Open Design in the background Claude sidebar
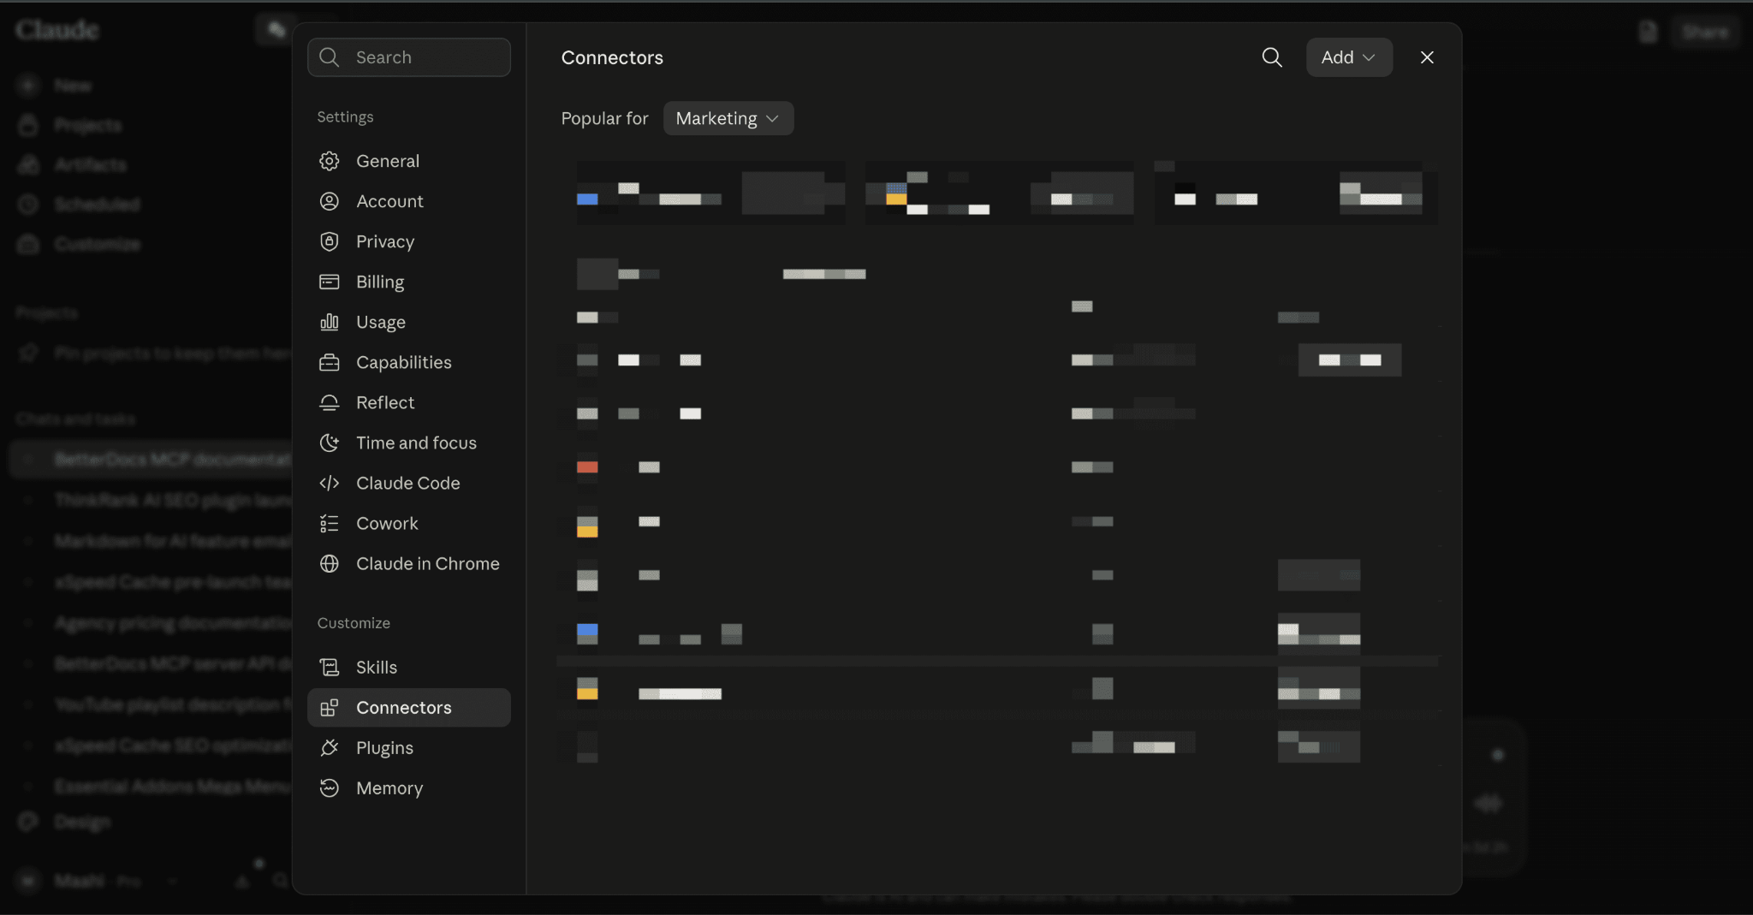Image resolution: width=1753 pixels, height=915 pixels. click(82, 822)
